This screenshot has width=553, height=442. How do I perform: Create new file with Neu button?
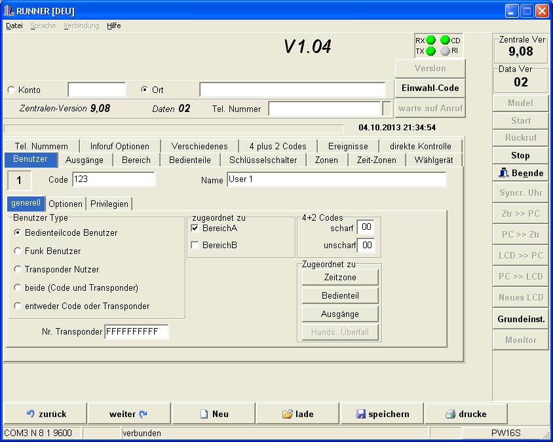pyautogui.click(x=214, y=414)
